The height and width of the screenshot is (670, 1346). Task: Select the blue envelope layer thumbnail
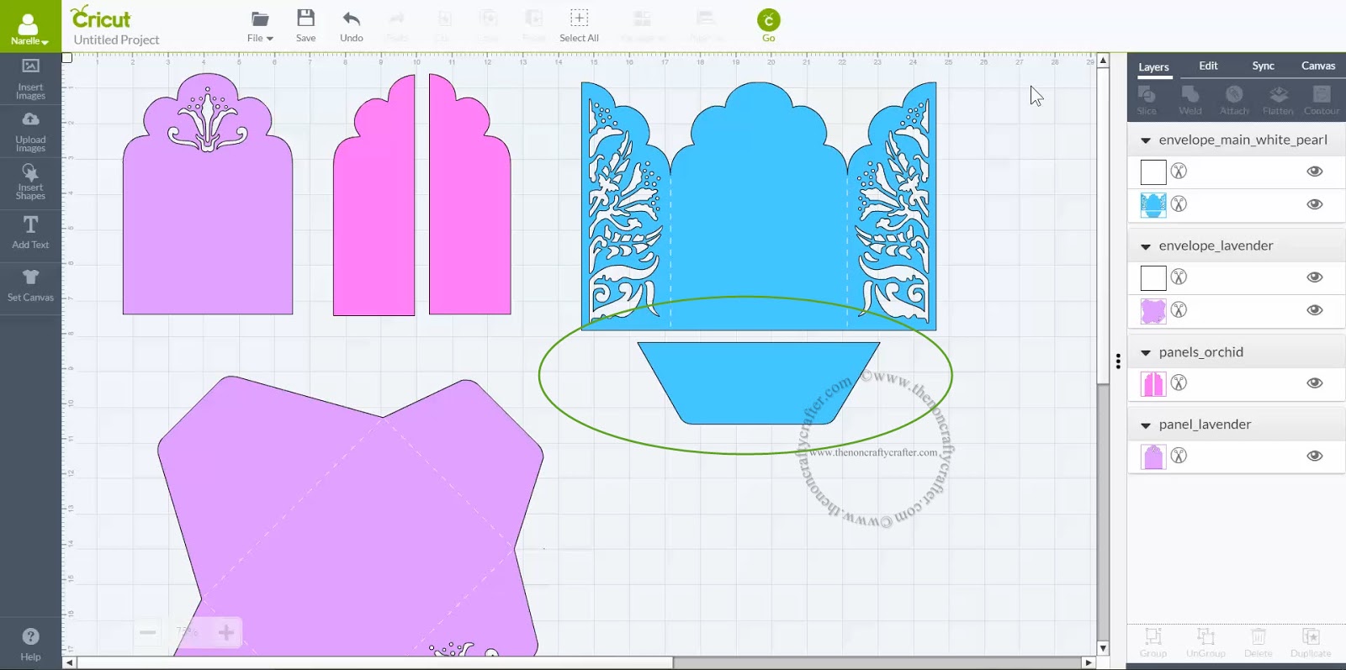pos(1153,205)
